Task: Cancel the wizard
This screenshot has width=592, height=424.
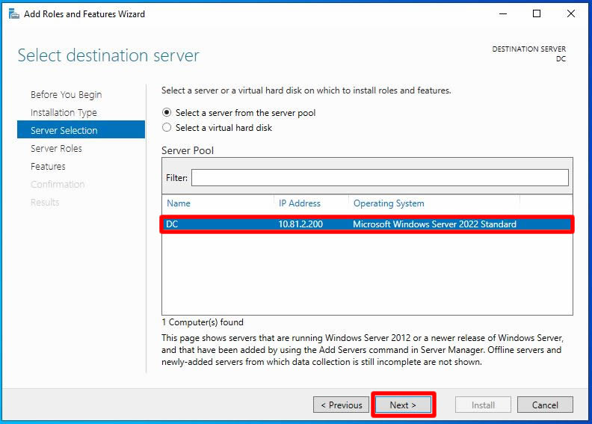Action: [545, 405]
